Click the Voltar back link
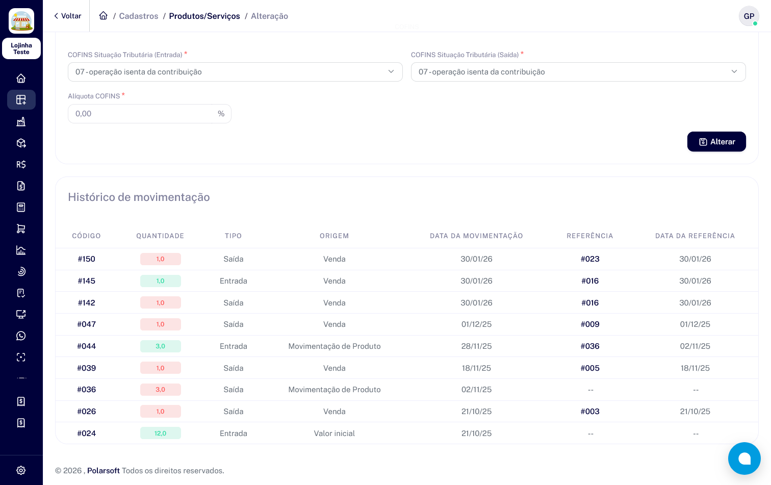 pos(68,16)
